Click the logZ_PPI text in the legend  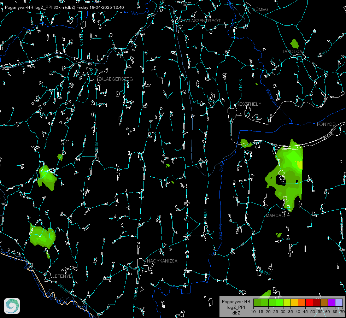(236, 307)
